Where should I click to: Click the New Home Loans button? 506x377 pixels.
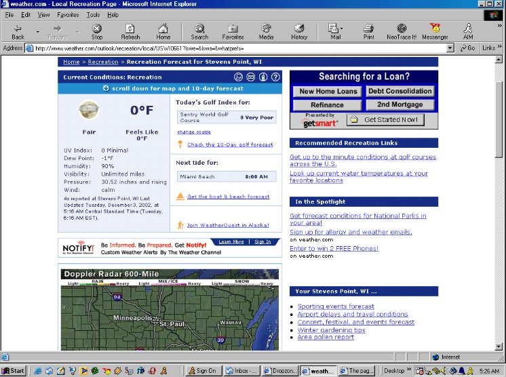click(328, 91)
